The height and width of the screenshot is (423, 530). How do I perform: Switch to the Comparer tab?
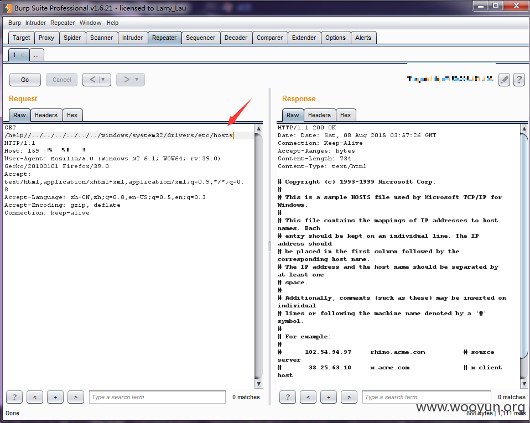(x=270, y=38)
